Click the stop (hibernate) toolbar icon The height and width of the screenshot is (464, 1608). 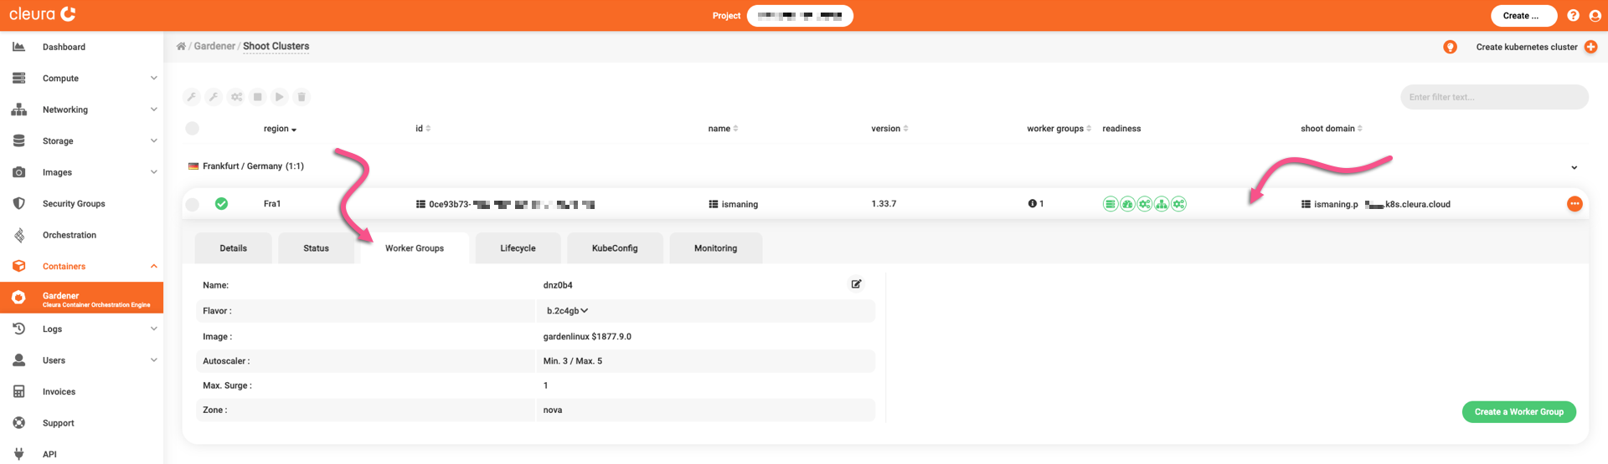[x=258, y=97]
